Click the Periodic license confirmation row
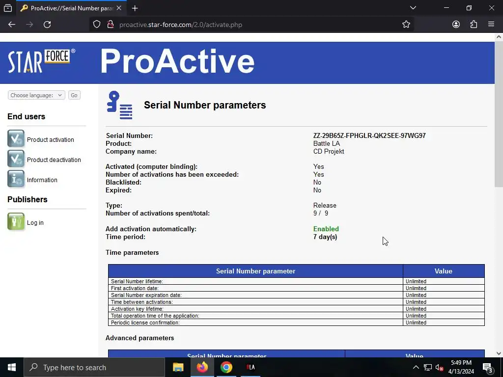 296,323
